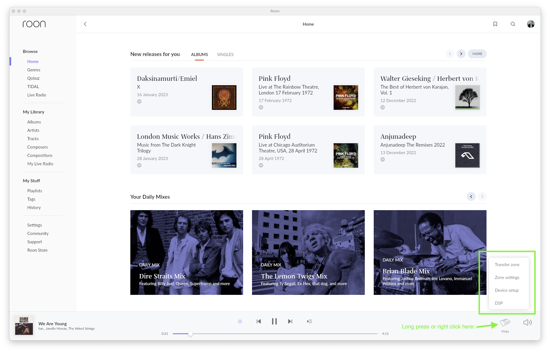
Task: Pause the current track
Action: (274, 321)
